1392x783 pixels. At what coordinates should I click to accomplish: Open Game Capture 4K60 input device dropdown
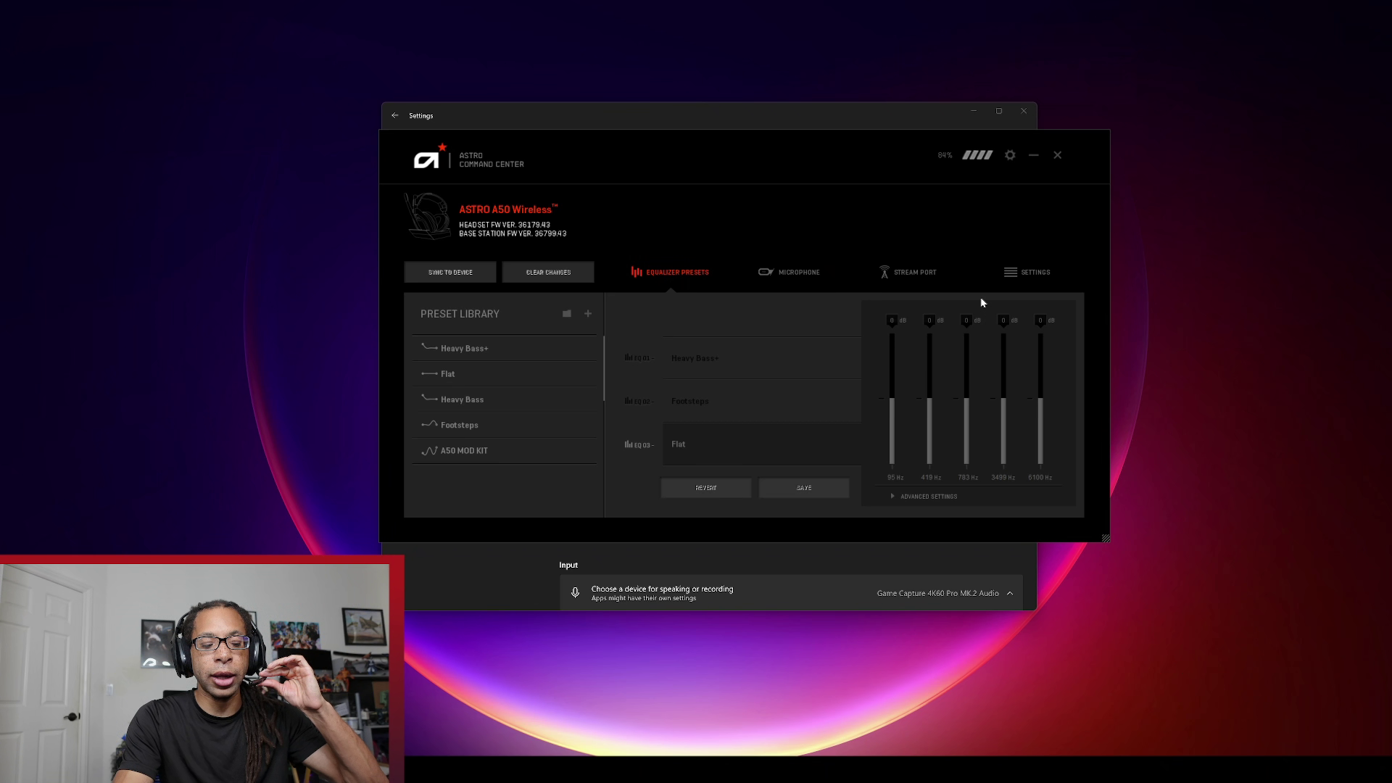coord(937,593)
